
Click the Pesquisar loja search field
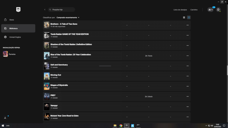(x=62, y=10)
